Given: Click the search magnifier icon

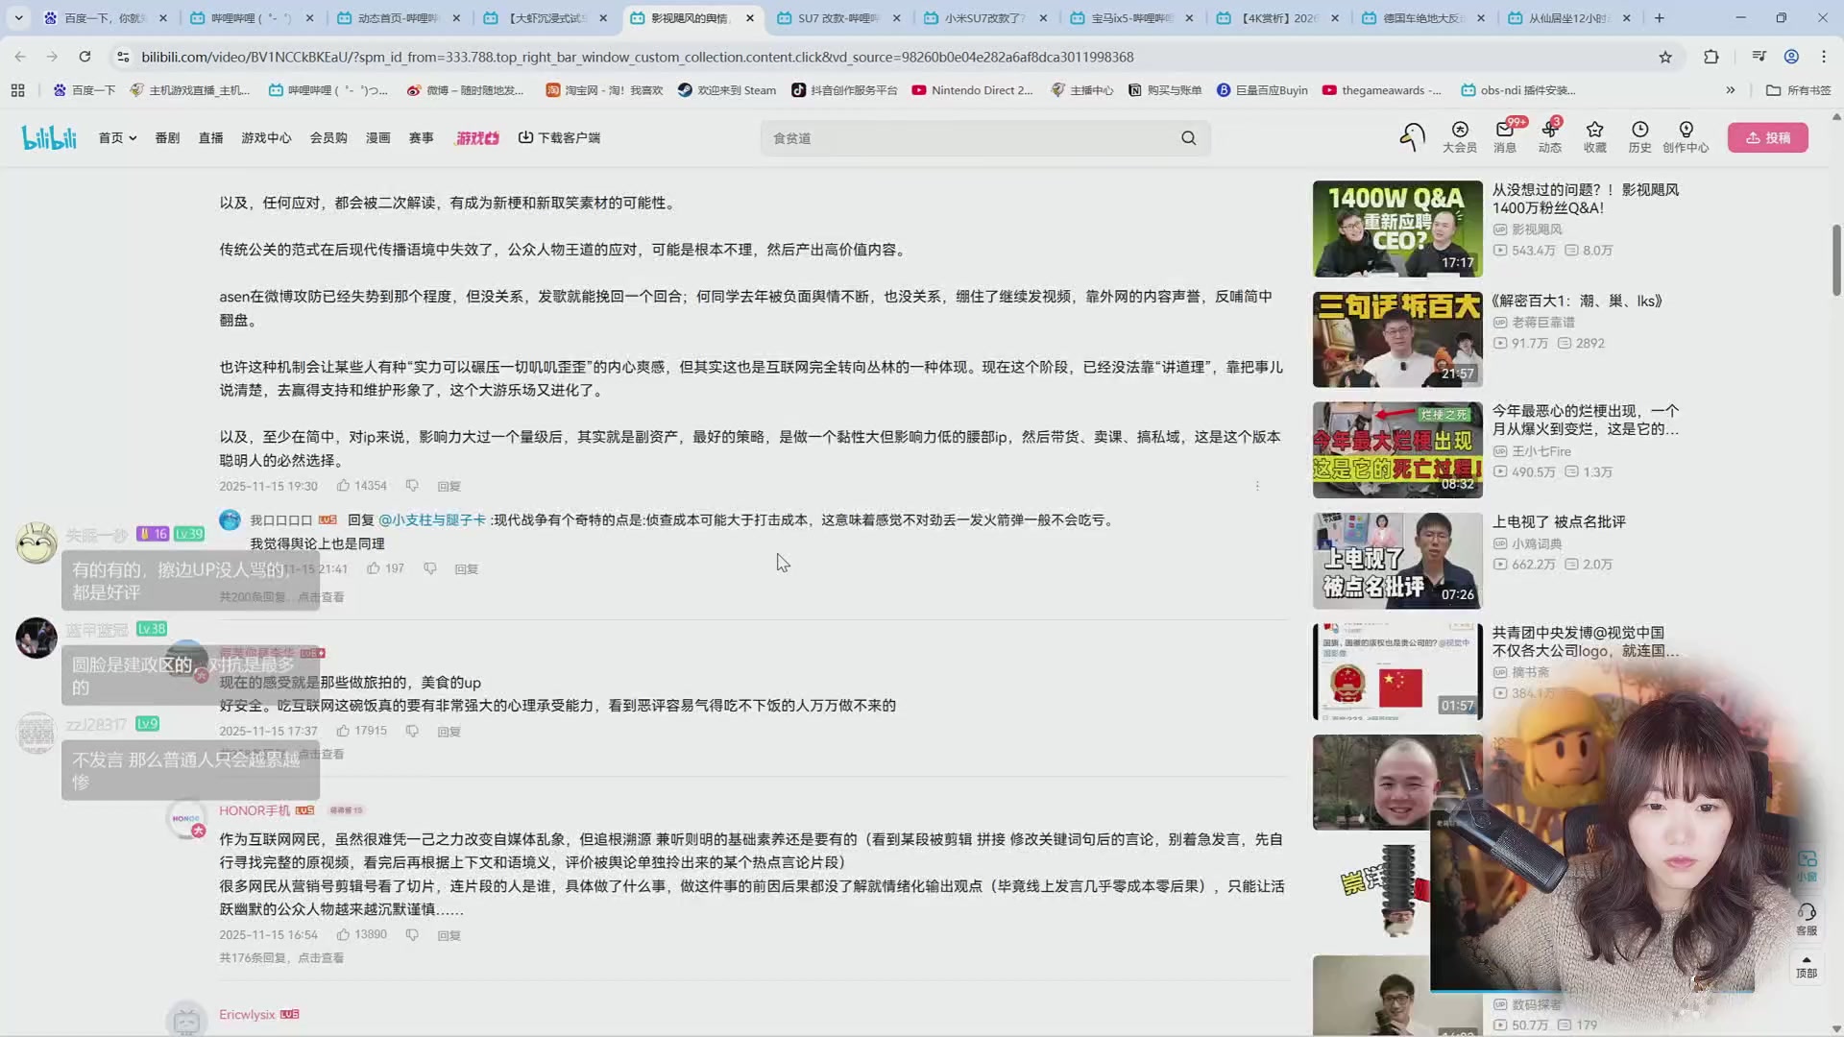Looking at the screenshot, I should [1188, 137].
